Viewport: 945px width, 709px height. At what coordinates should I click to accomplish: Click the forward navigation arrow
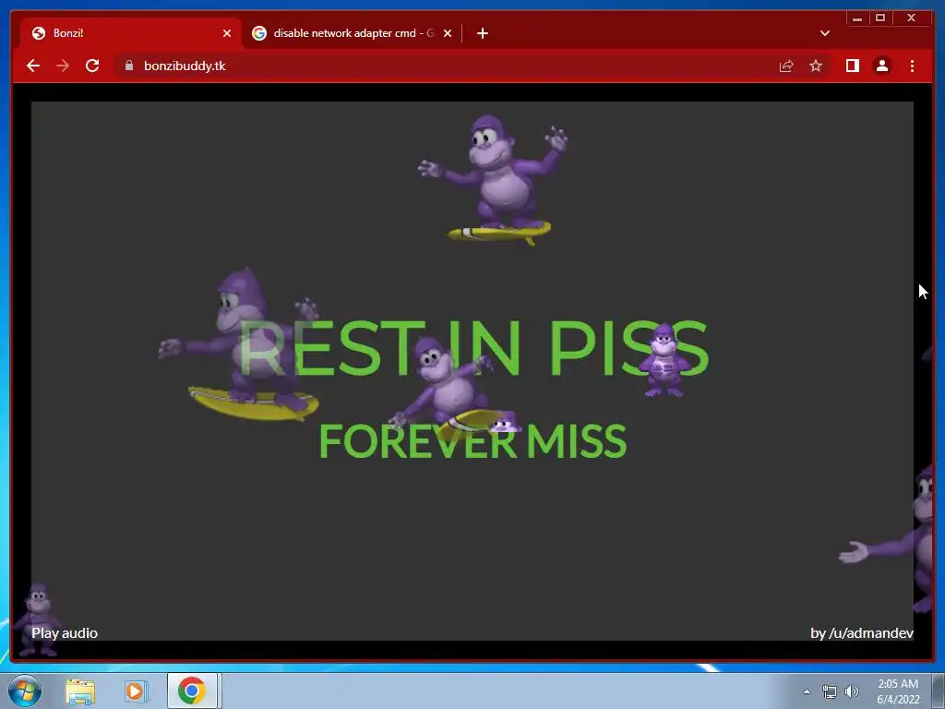[63, 66]
